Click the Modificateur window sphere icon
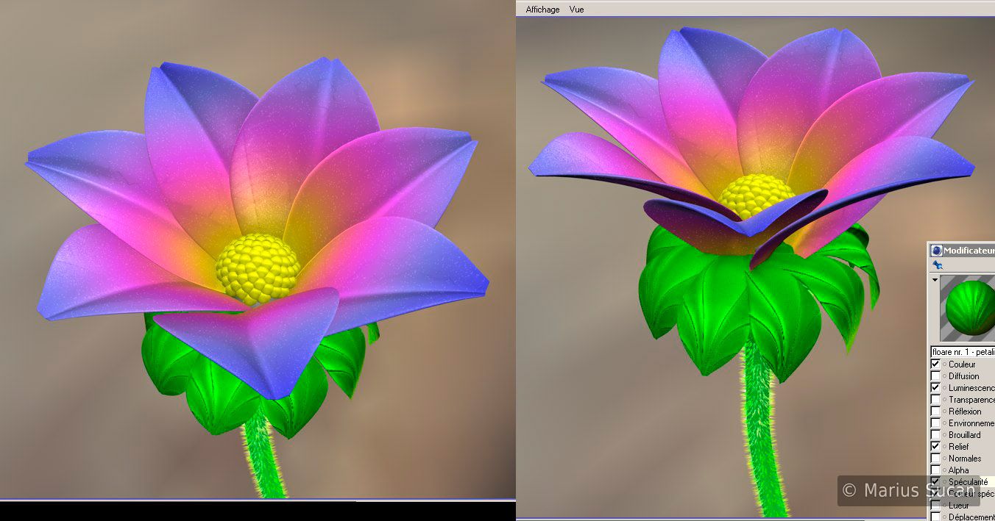The height and width of the screenshot is (521, 995). [x=936, y=251]
